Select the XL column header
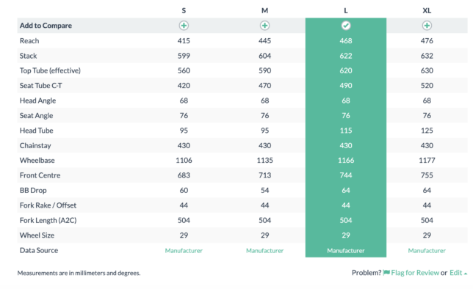Image resolution: width=473 pixels, height=289 pixels. [x=427, y=10]
